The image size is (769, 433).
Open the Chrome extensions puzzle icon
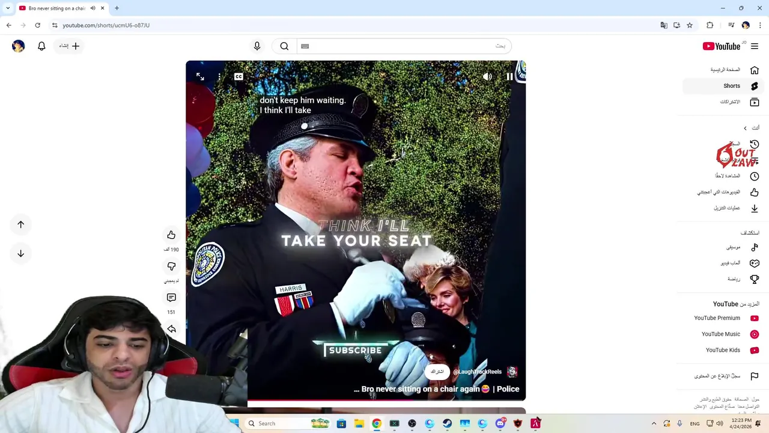click(x=710, y=25)
